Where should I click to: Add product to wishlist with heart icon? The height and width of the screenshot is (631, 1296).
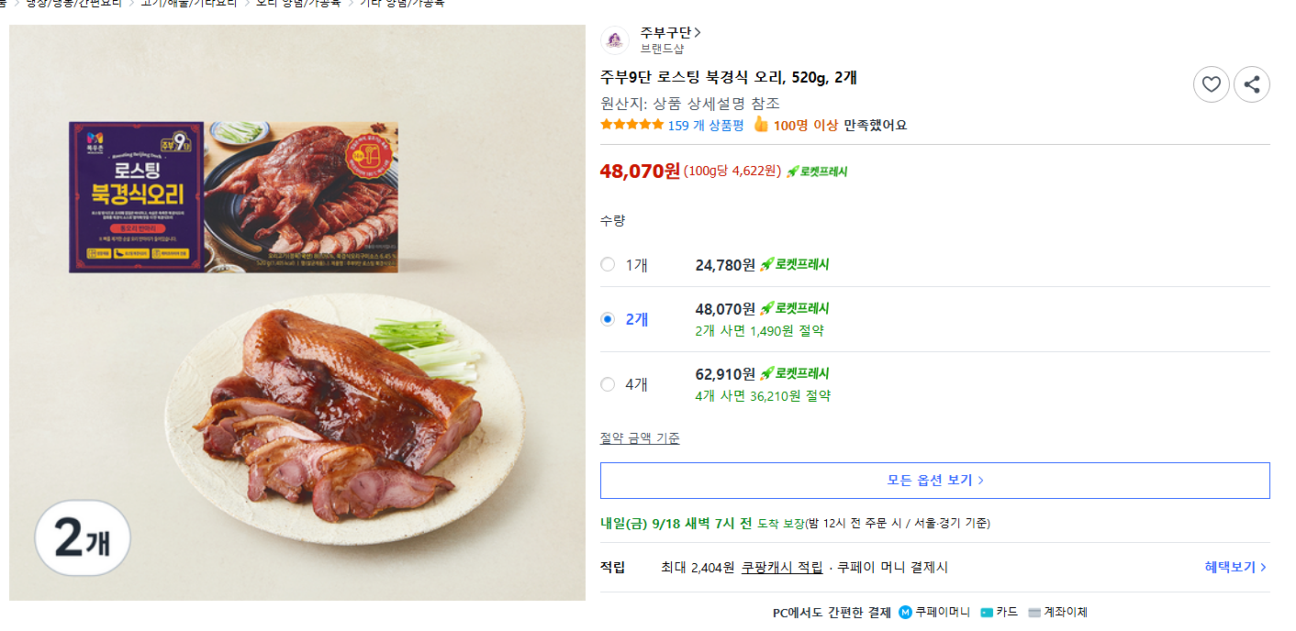point(1211,84)
